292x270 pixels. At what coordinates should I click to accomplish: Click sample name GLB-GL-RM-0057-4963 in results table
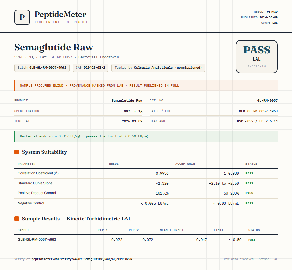click(x=37, y=240)
